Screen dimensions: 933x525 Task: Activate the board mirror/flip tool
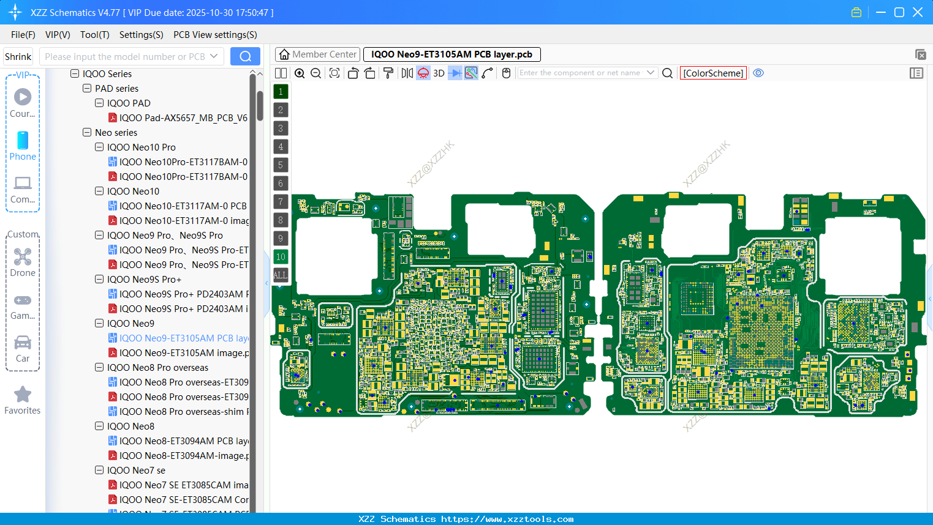click(407, 73)
